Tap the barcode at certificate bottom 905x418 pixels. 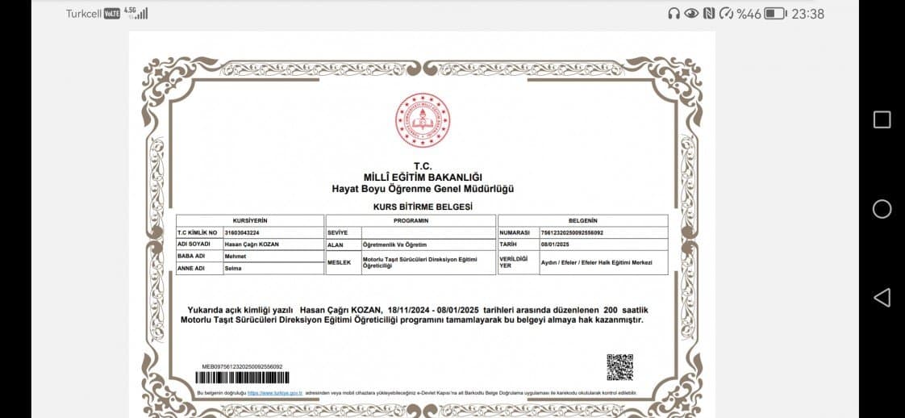[x=243, y=378]
